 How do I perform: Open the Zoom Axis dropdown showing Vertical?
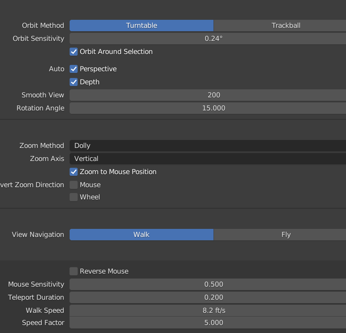pos(207,158)
